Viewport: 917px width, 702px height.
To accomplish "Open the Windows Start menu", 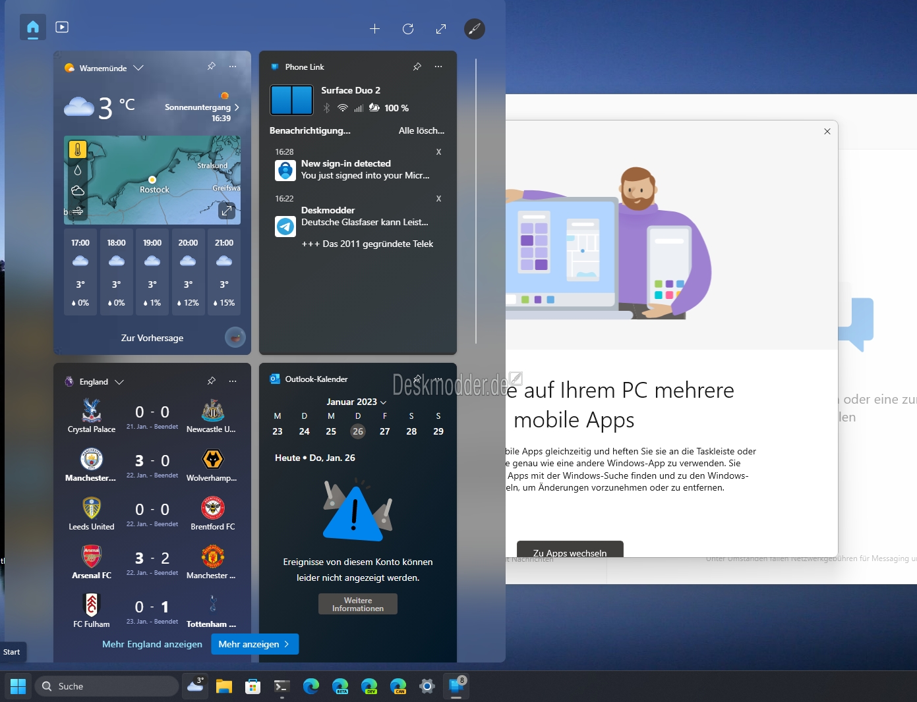I will click(18, 686).
